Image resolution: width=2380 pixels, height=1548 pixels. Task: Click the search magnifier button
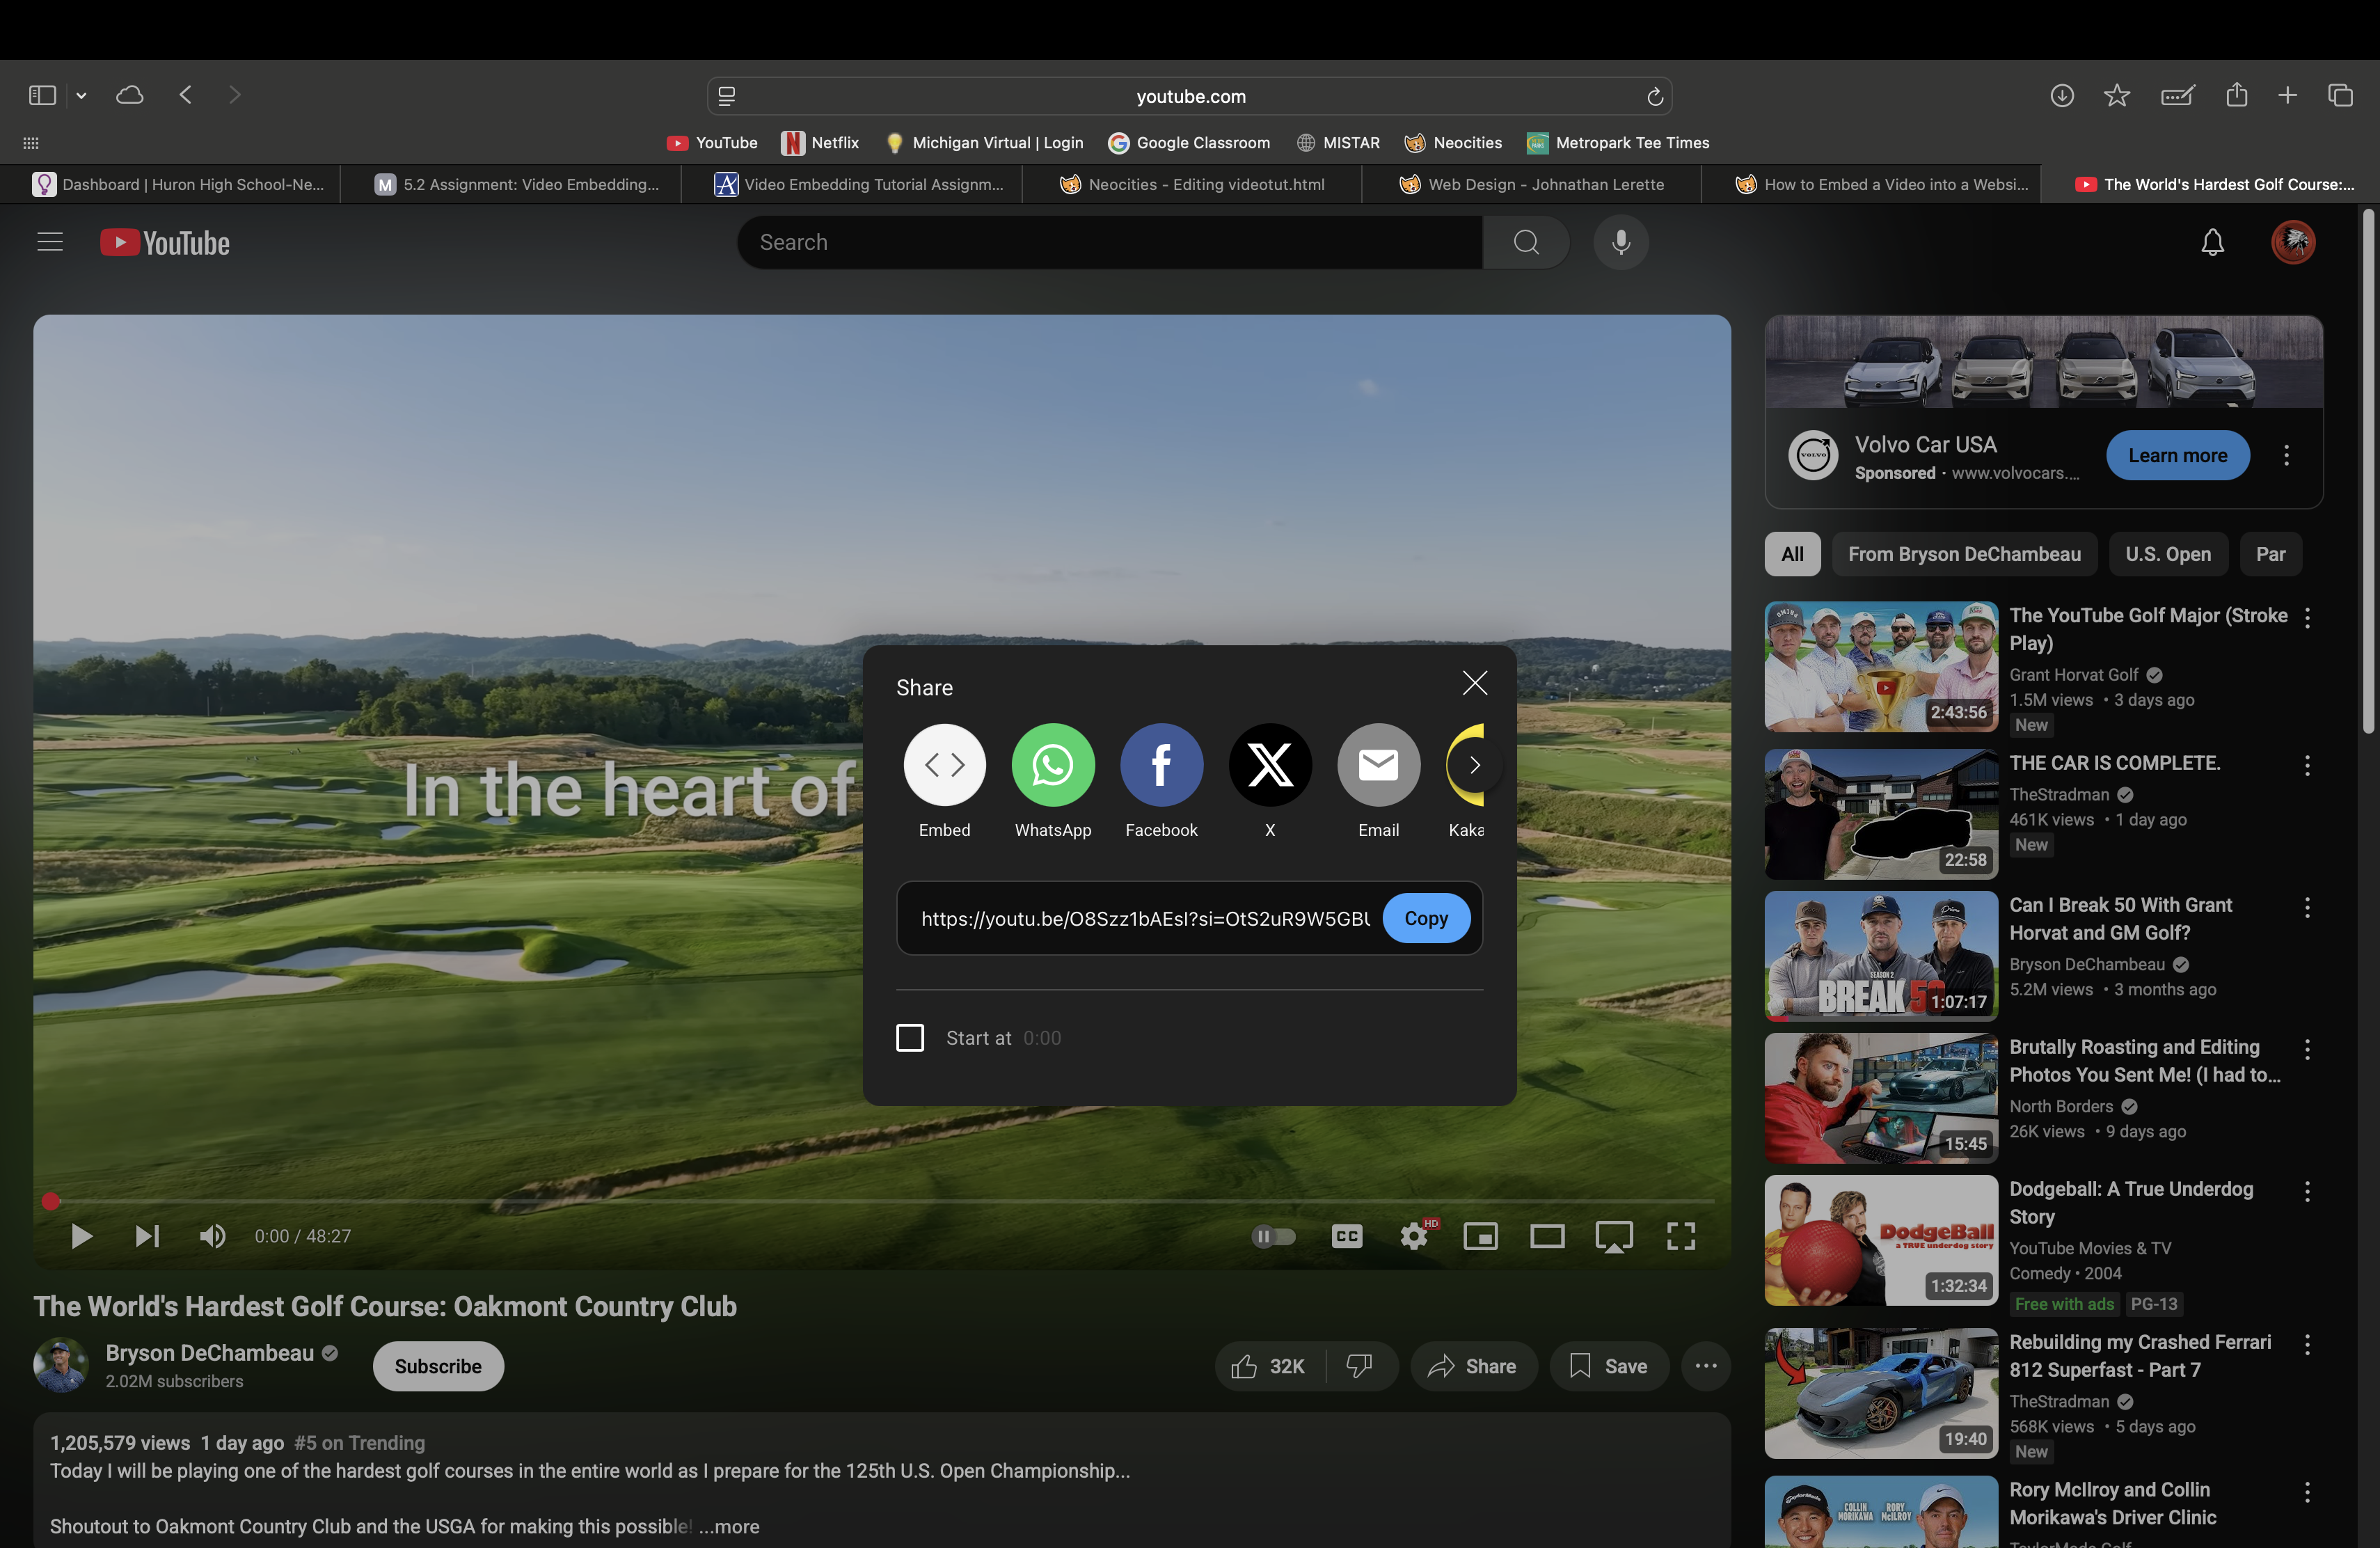pos(1526,242)
